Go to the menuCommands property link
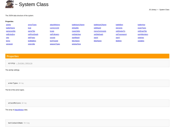The width and height of the screenshot is (172, 129). click(x=100, y=31)
